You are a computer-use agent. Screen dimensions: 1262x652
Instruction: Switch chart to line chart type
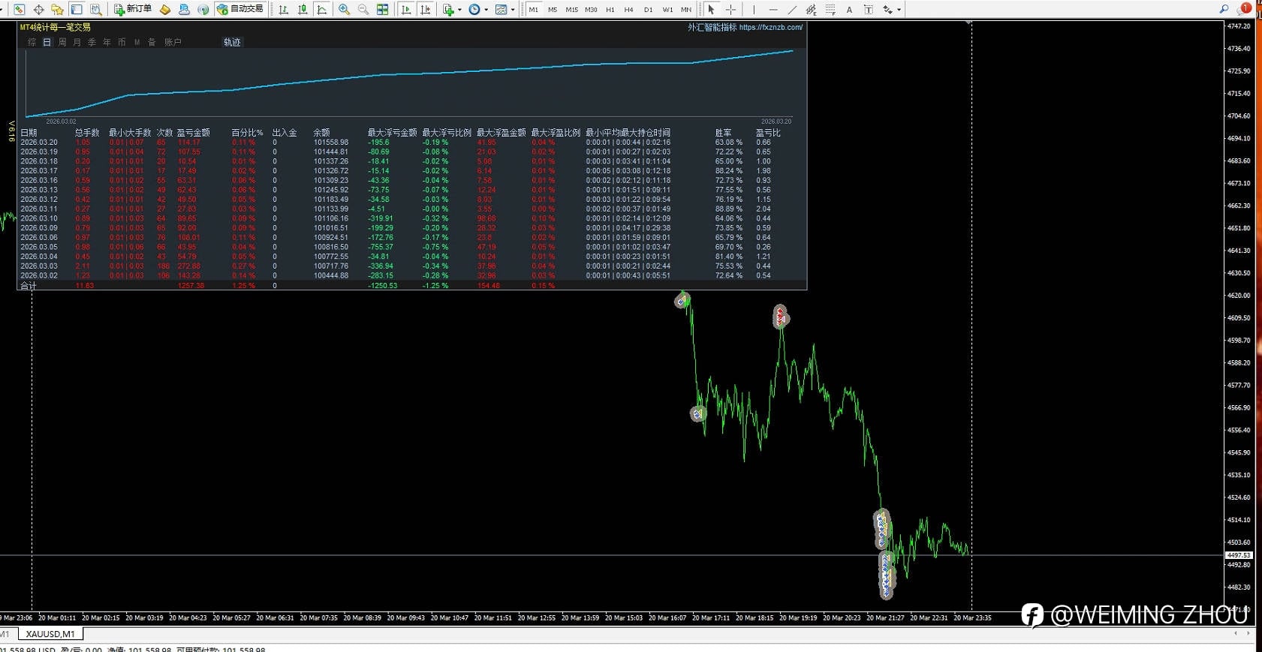point(322,9)
